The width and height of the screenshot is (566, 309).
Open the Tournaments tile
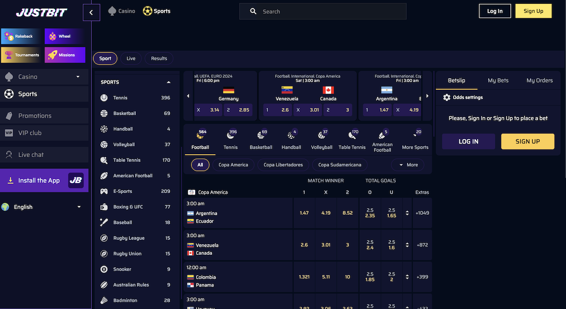[x=22, y=55]
